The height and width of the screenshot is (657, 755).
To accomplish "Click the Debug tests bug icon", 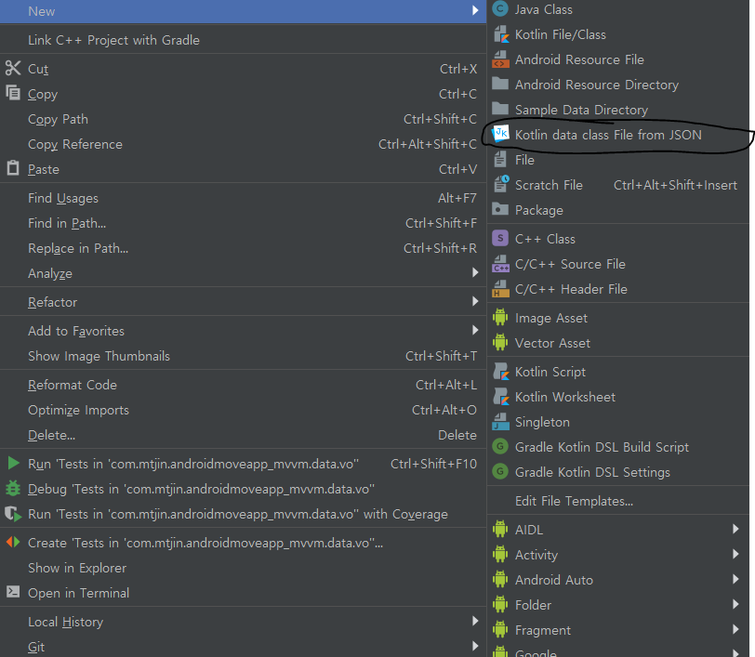I will click(13, 488).
